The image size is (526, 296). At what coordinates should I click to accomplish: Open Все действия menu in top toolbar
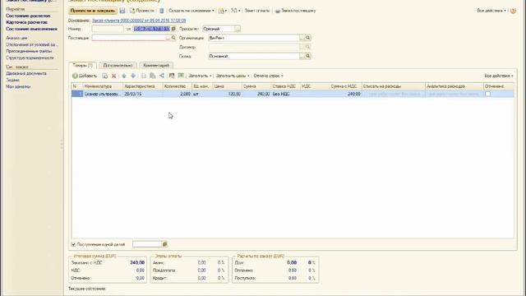[491, 11]
